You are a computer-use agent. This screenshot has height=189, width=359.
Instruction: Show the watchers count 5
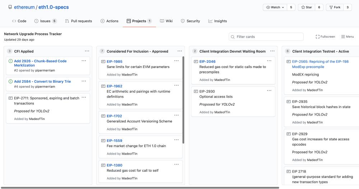291,7
